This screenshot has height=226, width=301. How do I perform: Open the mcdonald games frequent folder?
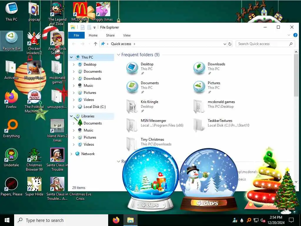point(214,106)
